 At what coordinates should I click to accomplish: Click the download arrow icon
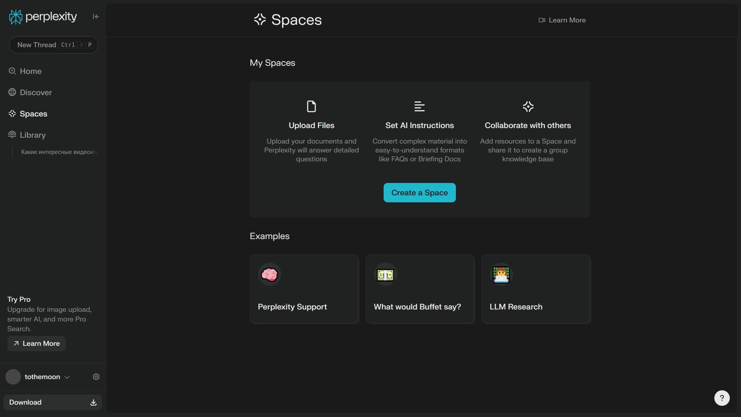93,403
